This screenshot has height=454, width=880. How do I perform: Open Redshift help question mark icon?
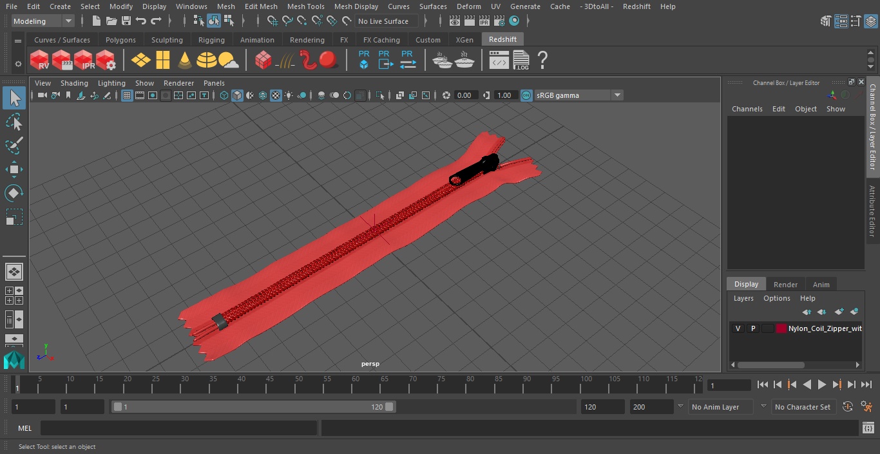pos(542,61)
